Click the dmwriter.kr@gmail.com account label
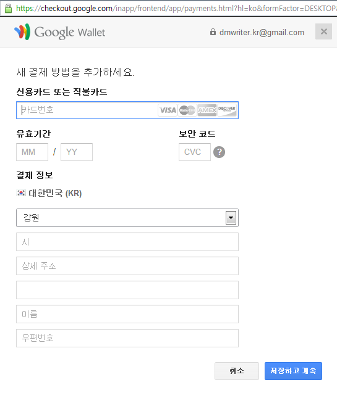Screen dimensions: 337x393 [x=262, y=32]
